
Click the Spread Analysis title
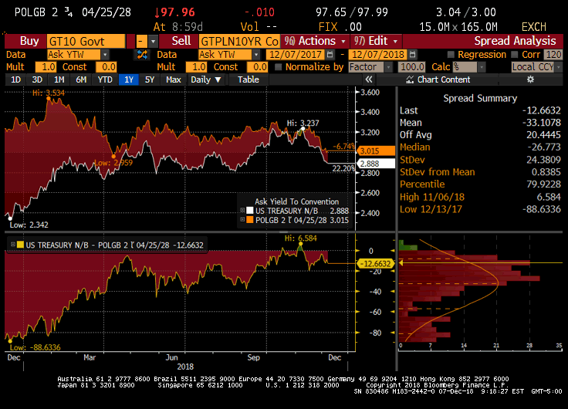tap(515, 41)
